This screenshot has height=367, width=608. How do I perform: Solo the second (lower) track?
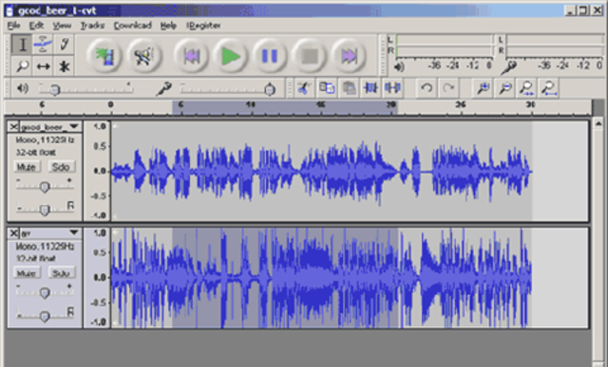tap(61, 273)
